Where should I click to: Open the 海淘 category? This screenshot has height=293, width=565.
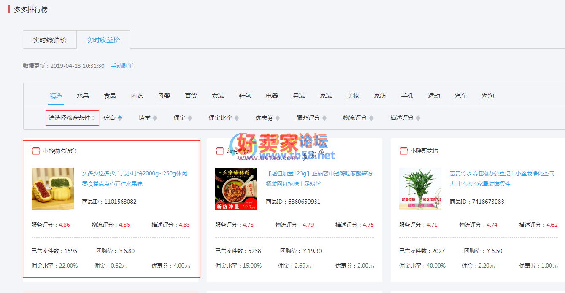tap(488, 96)
